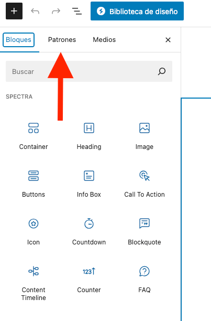
Task: Add an Info Box block
Action: click(x=89, y=184)
